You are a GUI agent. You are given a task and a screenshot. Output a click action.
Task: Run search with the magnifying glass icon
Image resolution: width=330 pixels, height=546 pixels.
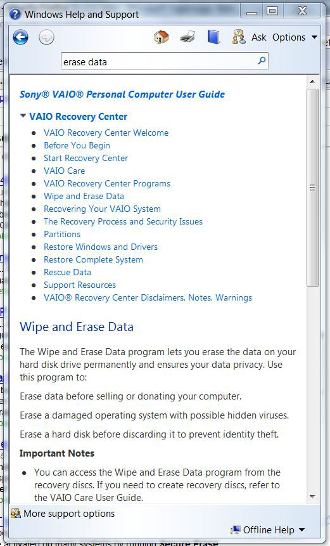tap(262, 61)
